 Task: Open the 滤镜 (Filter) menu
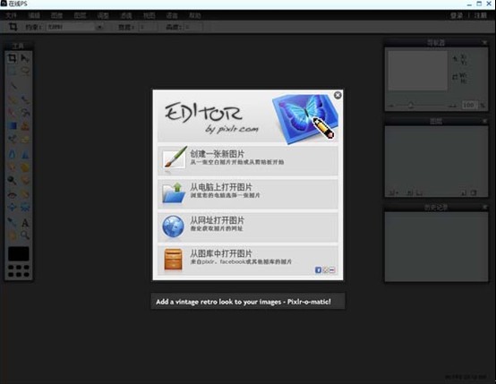pos(126,15)
